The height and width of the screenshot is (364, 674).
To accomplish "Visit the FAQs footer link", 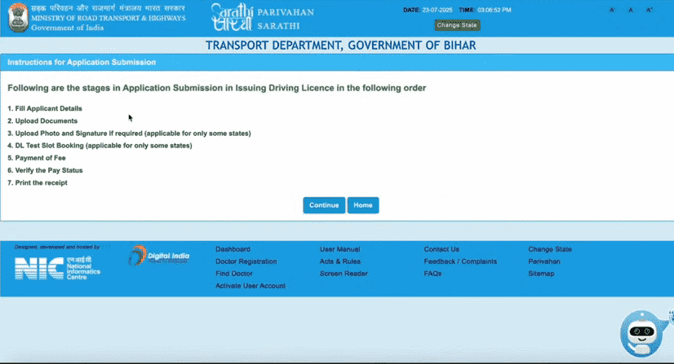I will pos(432,274).
